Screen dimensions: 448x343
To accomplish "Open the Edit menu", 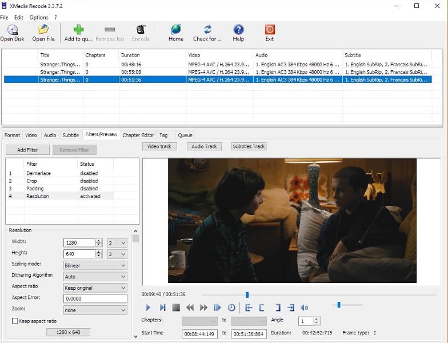I will pos(18,17).
